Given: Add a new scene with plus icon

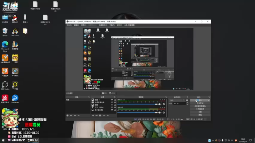Looking at the screenshot, I should point(68,115).
